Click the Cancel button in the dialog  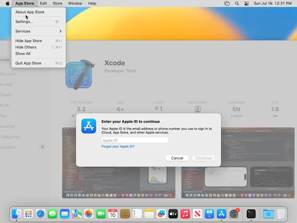pos(177,158)
